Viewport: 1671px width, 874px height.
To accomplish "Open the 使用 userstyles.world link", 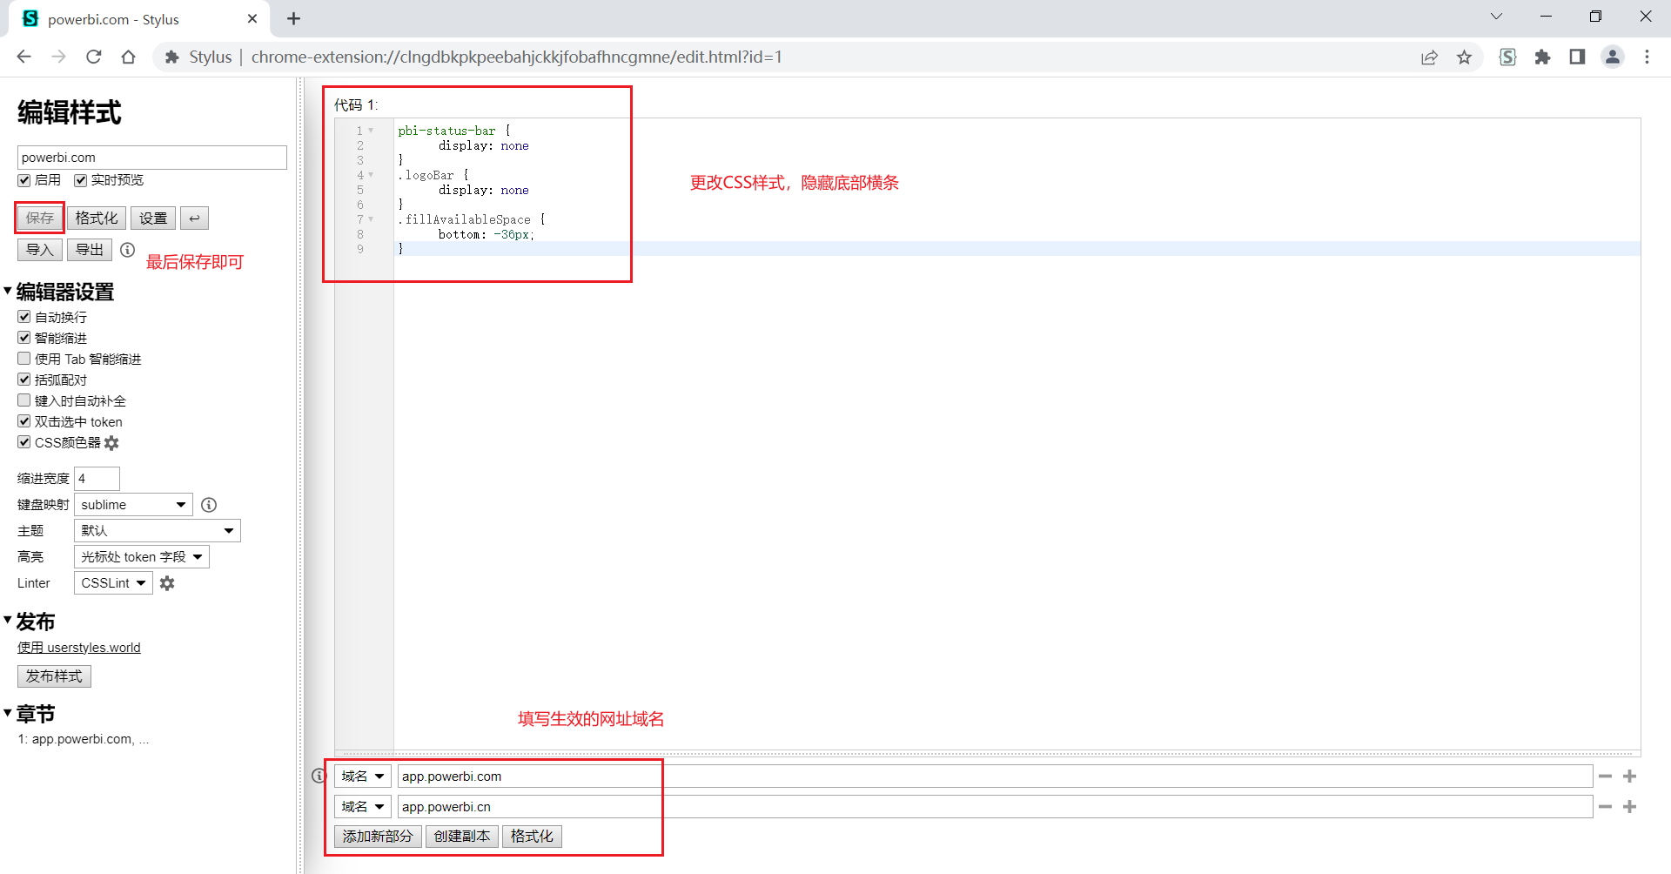I will 79,648.
